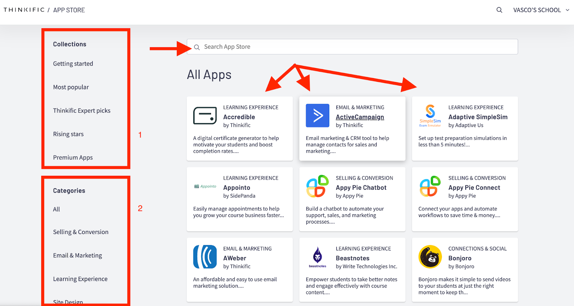Select the Most popular collection
Image resolution: width=574 pixels, height=306 pixels.
coord(71,87)
